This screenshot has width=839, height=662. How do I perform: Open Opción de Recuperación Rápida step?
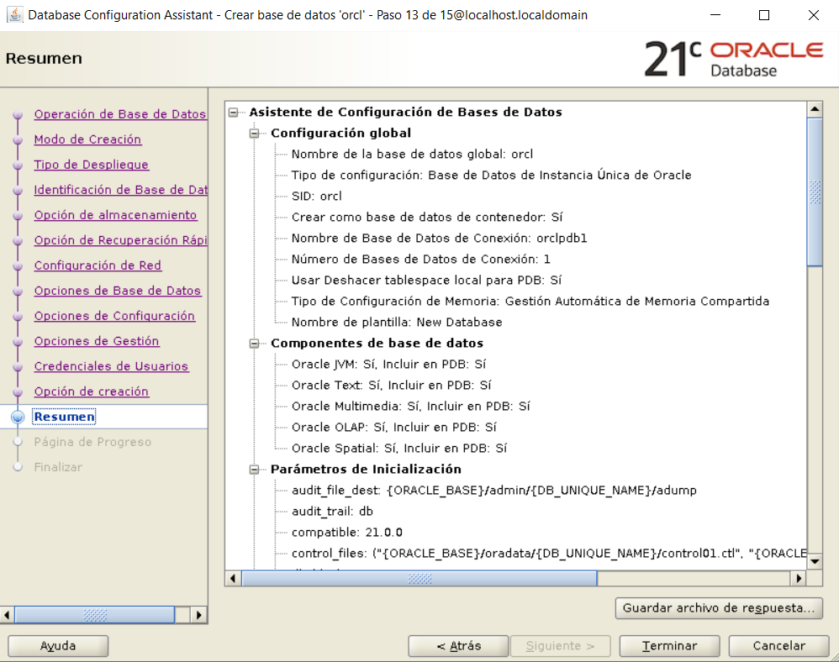(121, 239)
